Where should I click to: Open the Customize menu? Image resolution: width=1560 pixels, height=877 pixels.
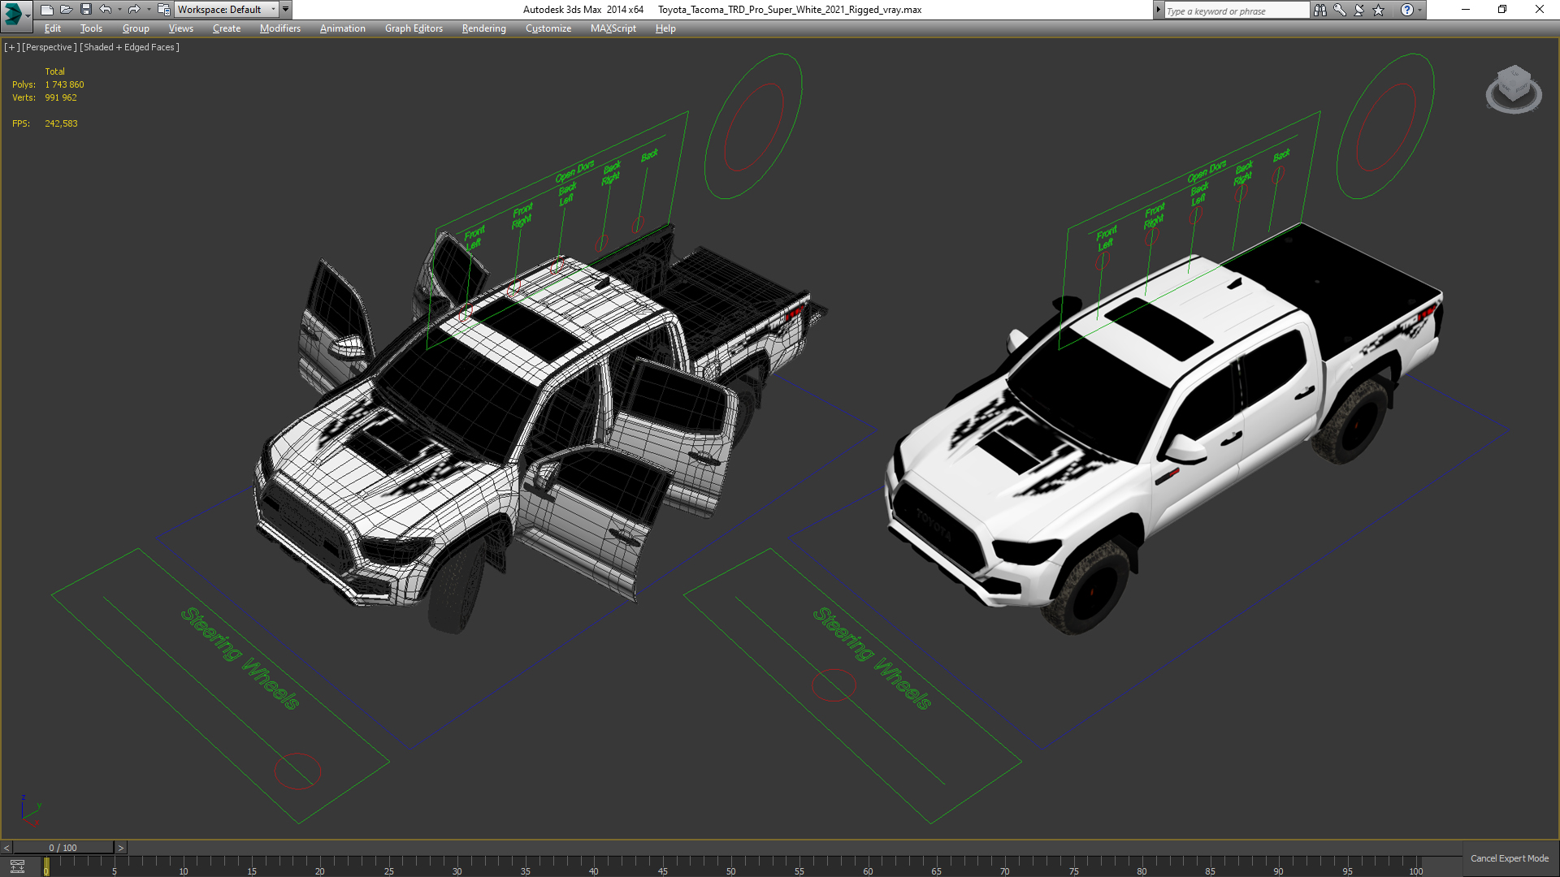(548, 28)
